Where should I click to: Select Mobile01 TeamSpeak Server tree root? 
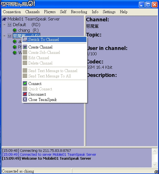(33, 19)
